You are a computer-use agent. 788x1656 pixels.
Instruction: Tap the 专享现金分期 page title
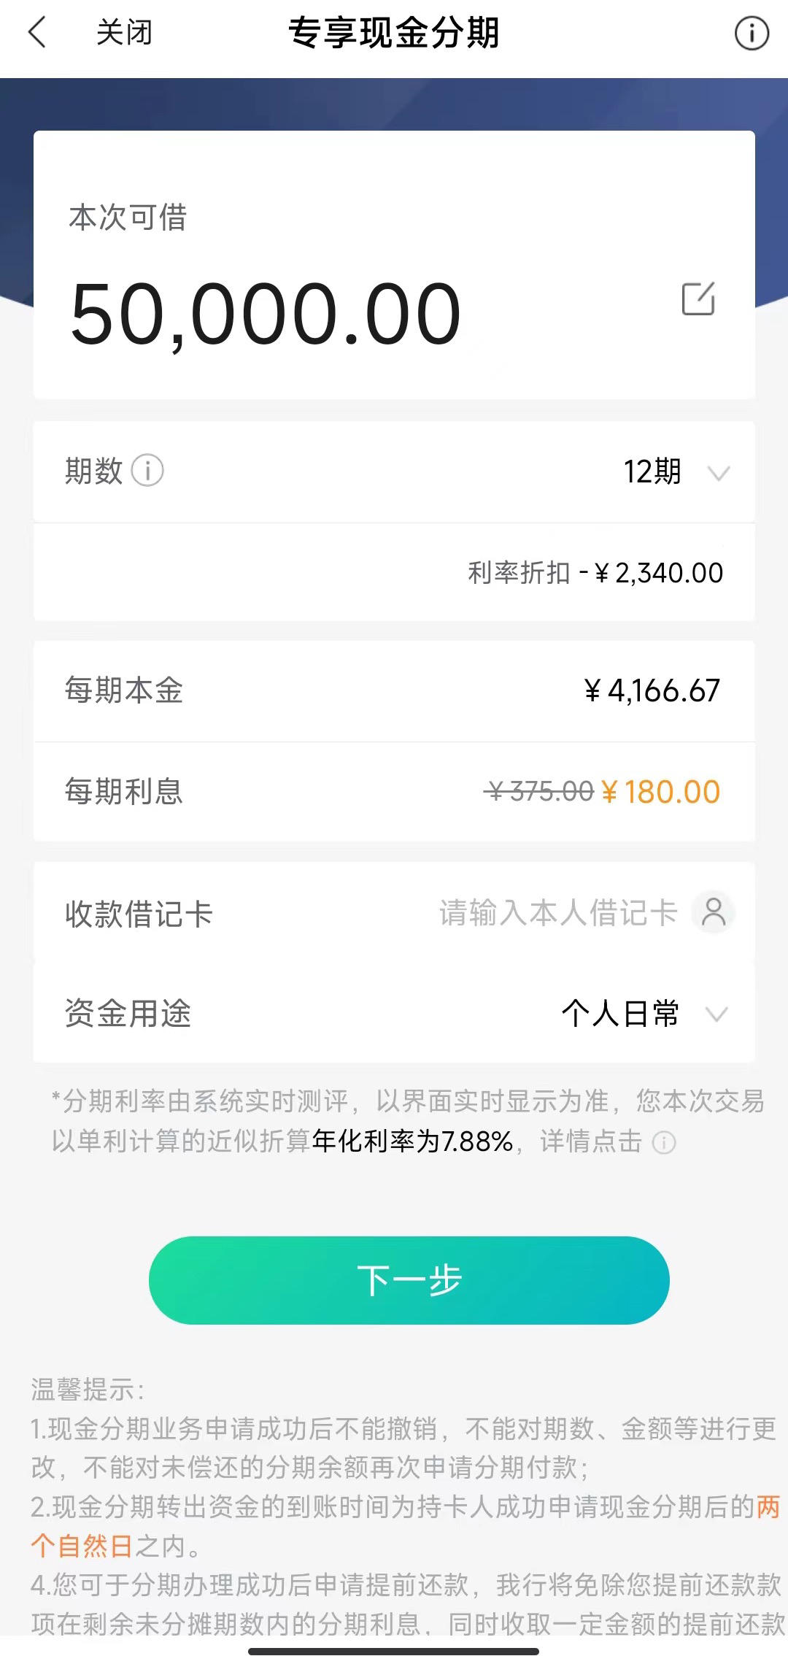pos(394,33)
